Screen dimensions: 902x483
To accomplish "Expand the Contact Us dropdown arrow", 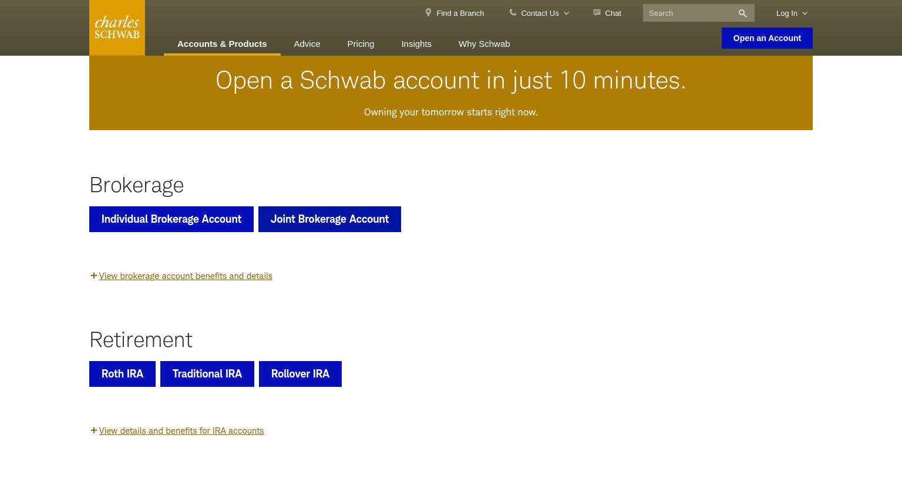I will coord(566,13).
